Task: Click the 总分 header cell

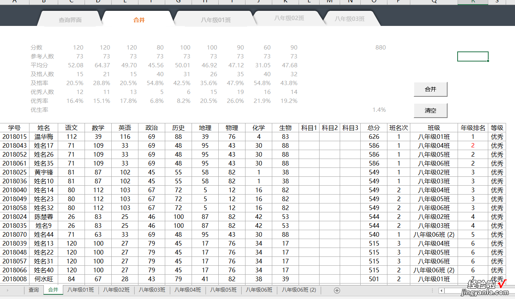Action: [374, 128]
